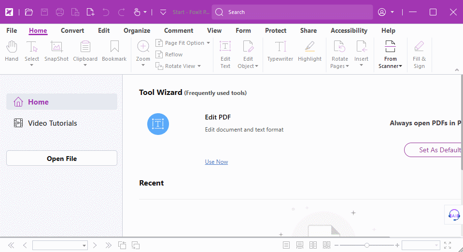This screenshot has width=463, height=252.
Task: Switch to the Organize tab
Action: tap(137, 31)
